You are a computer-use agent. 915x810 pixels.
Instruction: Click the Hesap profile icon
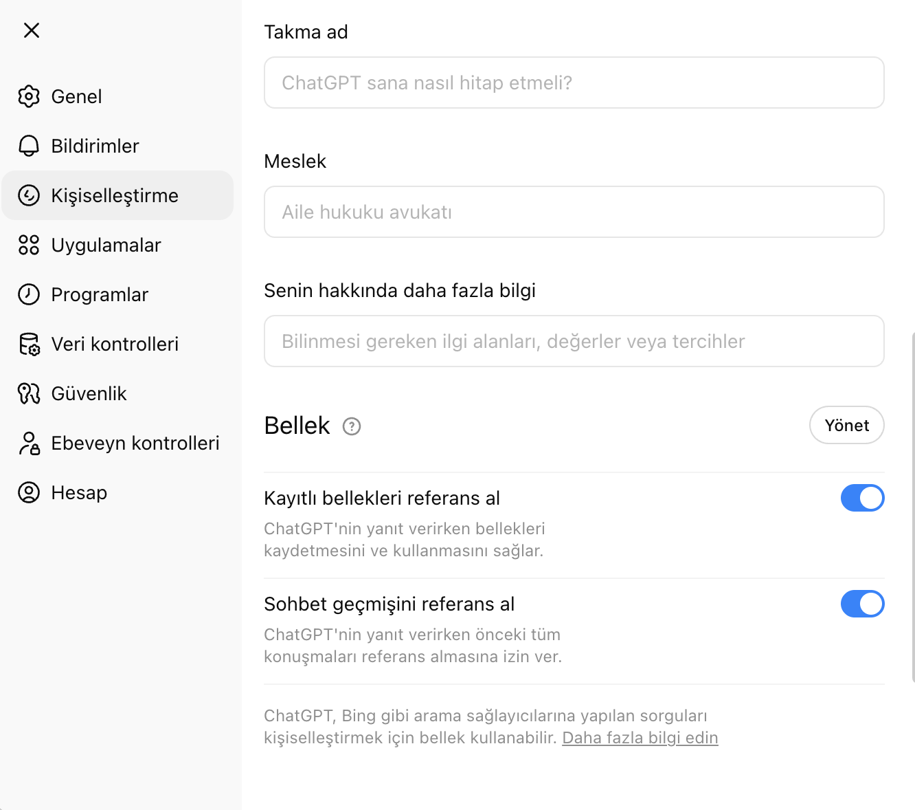click(x=29, y=492)
